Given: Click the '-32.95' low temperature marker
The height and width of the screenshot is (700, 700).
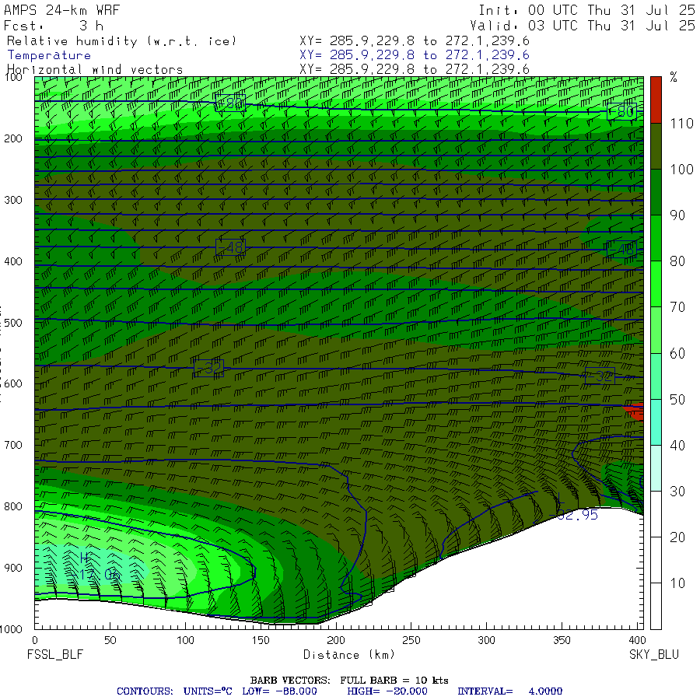Looking at the screenshot, I should point(573,515).
